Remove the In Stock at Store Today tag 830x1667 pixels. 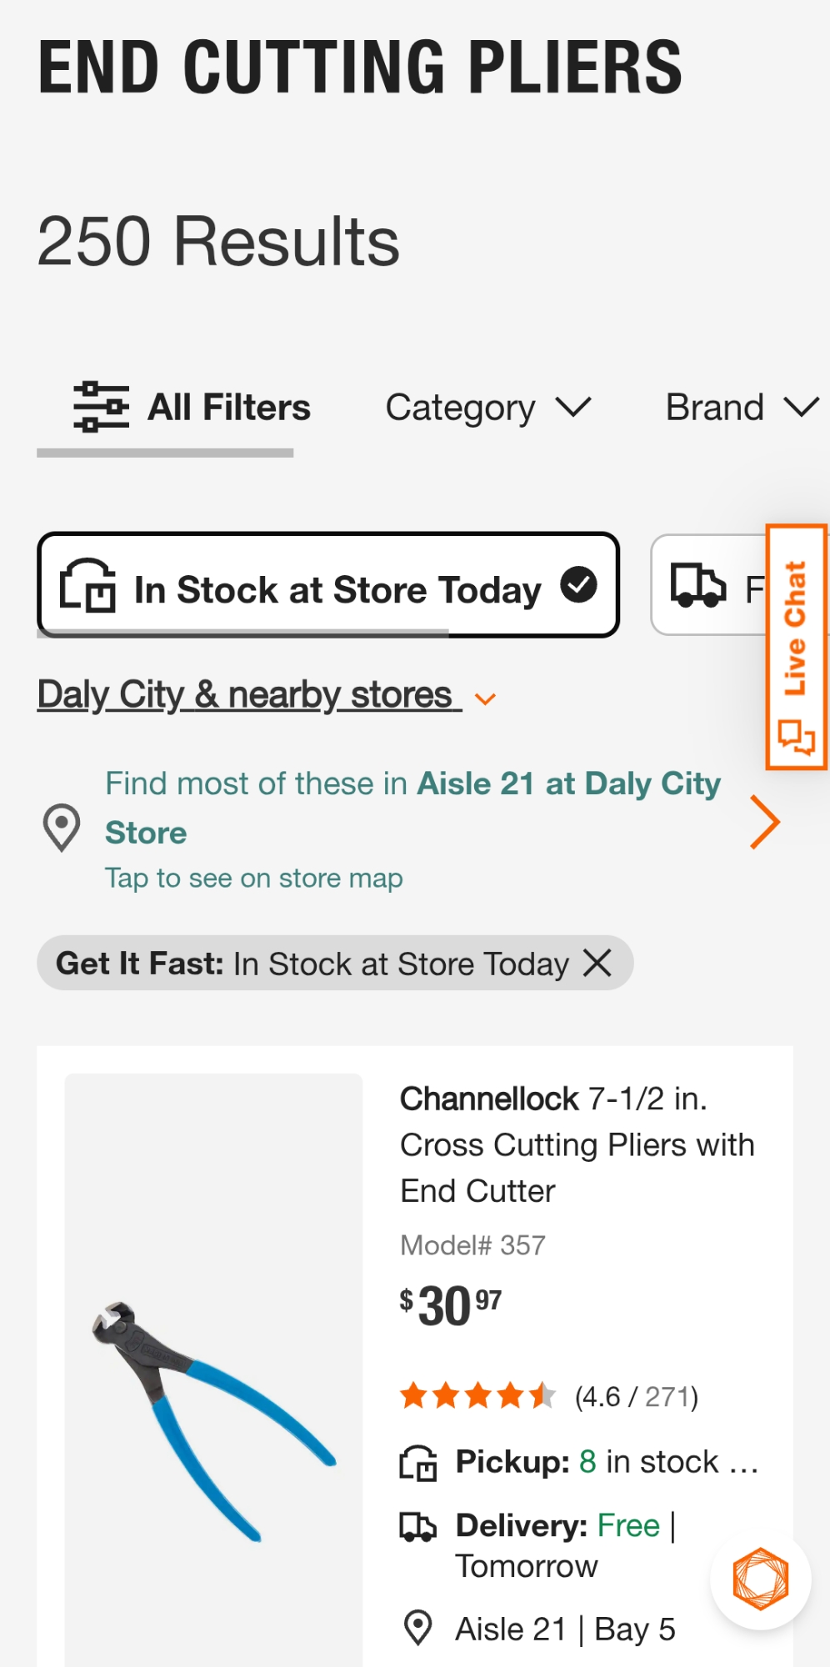[x=597, y=963]
